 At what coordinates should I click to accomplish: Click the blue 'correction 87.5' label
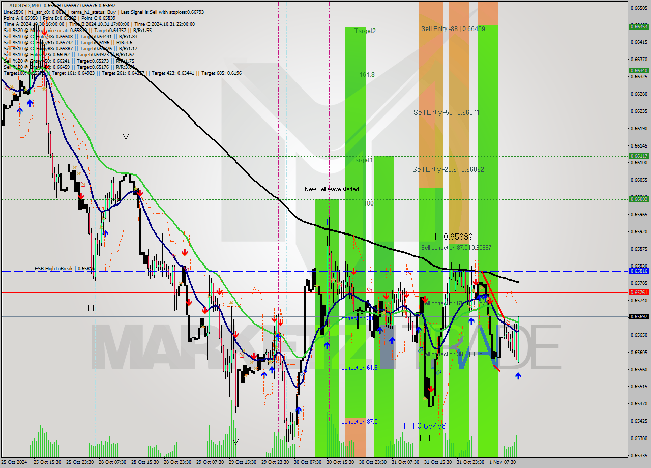(x=360, y=422)
